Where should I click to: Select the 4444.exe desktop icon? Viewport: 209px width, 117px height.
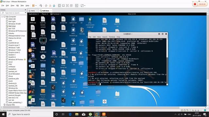(33, 20)
